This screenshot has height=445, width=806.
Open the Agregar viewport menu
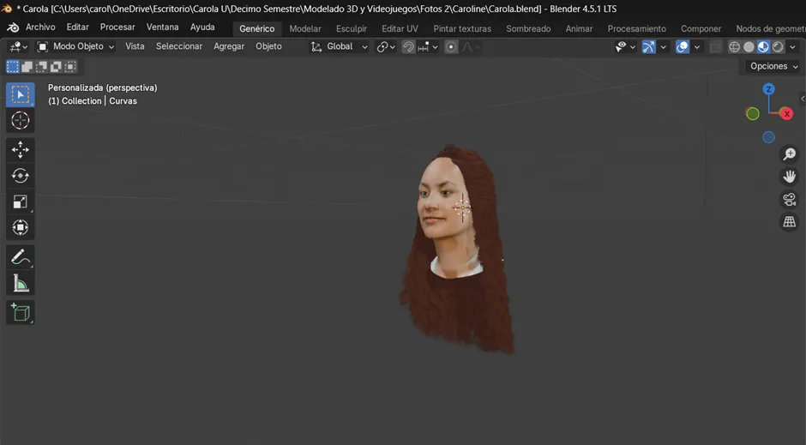click(x=229, y=47)
